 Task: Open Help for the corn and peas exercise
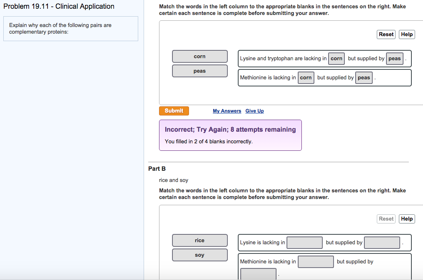click(407, 34)
